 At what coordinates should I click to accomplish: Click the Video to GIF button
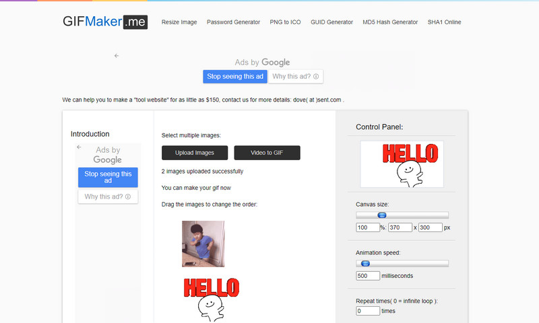coord(267,153)
